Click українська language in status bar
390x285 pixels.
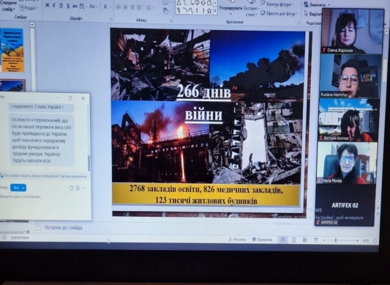click(20, 237)
